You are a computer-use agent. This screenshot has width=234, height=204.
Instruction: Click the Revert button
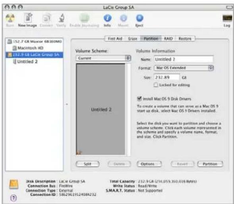(182, 164)
